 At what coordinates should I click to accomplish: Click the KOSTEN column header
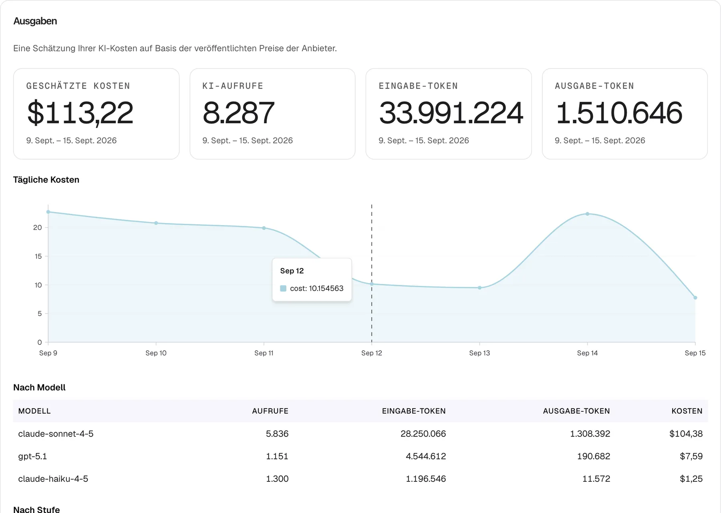tap(687, 411)
